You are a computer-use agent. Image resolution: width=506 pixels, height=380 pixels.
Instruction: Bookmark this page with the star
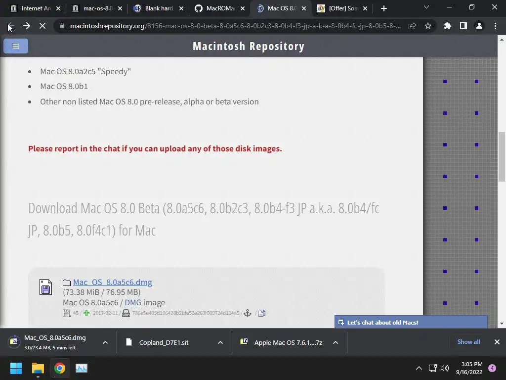[x=428, y=26]
